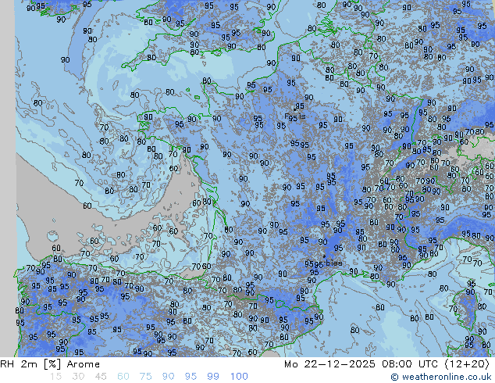Viewport: 495px width, 383px height.
Task: Select legend value 95 in the scale
Action: point(191,377)
